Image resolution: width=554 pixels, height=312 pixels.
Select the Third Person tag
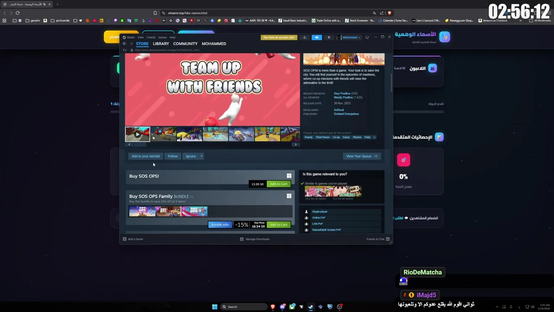[x=322, y=137]
